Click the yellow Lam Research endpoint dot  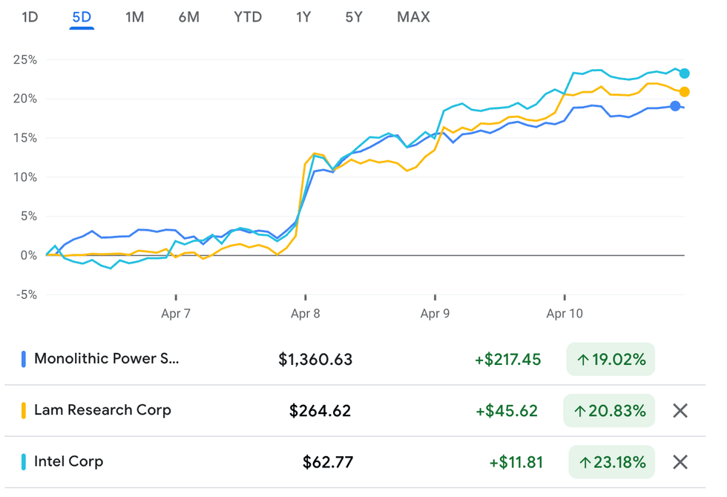[x=684, y=92]
